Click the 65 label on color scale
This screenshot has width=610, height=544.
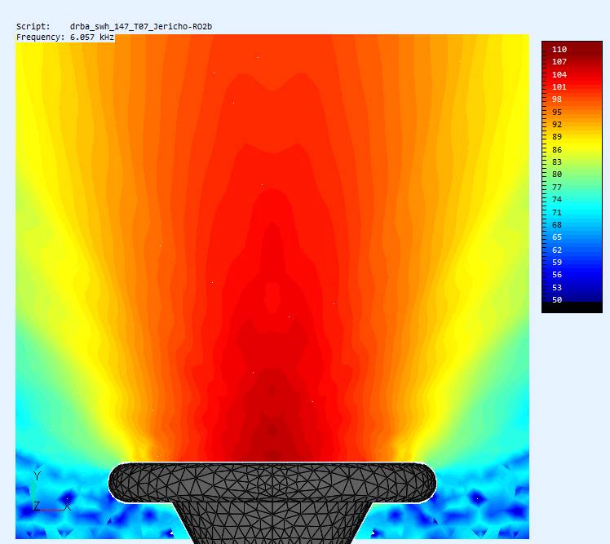pos(557,237)
